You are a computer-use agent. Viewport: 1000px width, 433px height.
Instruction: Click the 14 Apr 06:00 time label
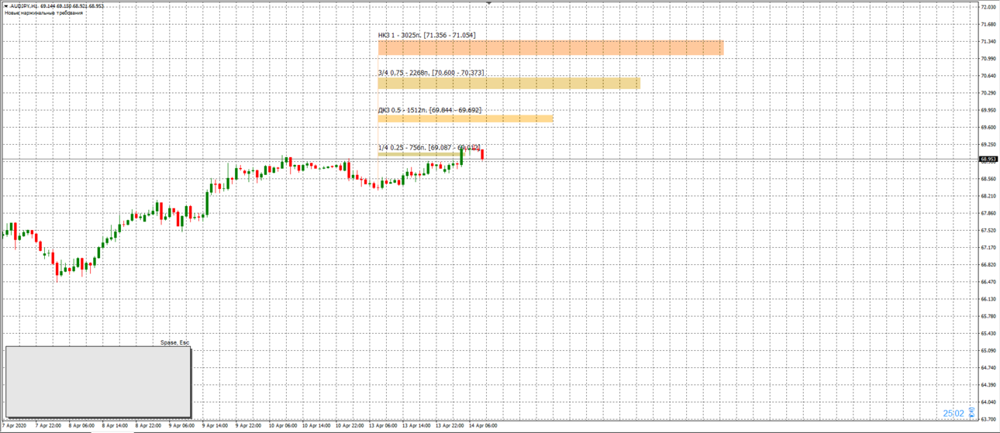click(x=482, y=426)
